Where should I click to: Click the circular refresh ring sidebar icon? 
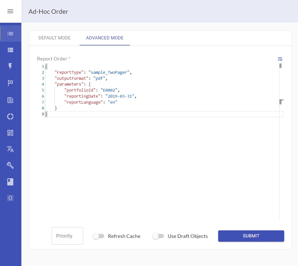tap(10, 116)
